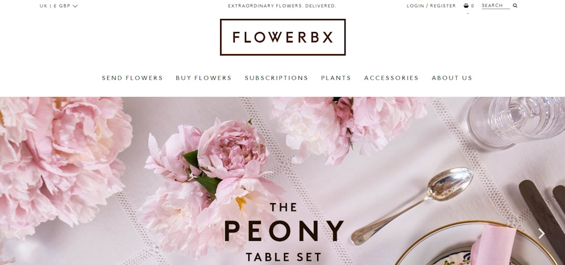Open the Accessories menu

[x=391, y=78]
